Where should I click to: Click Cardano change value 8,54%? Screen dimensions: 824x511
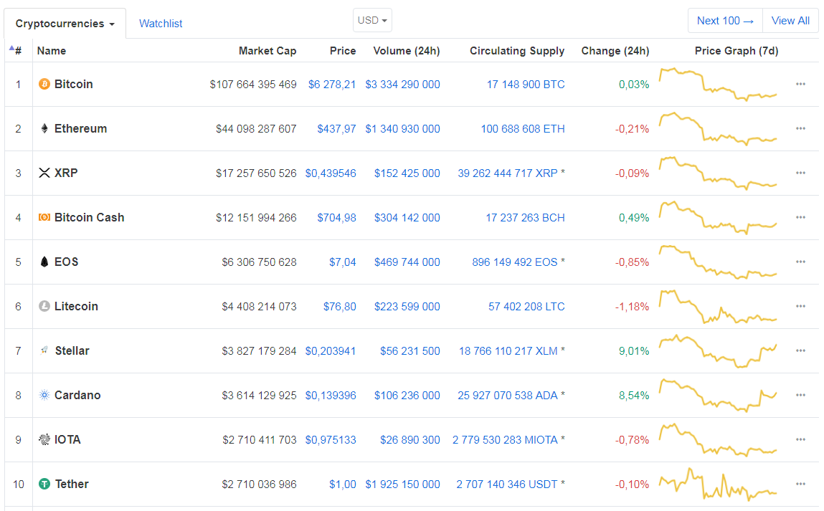tap(634, 395)
